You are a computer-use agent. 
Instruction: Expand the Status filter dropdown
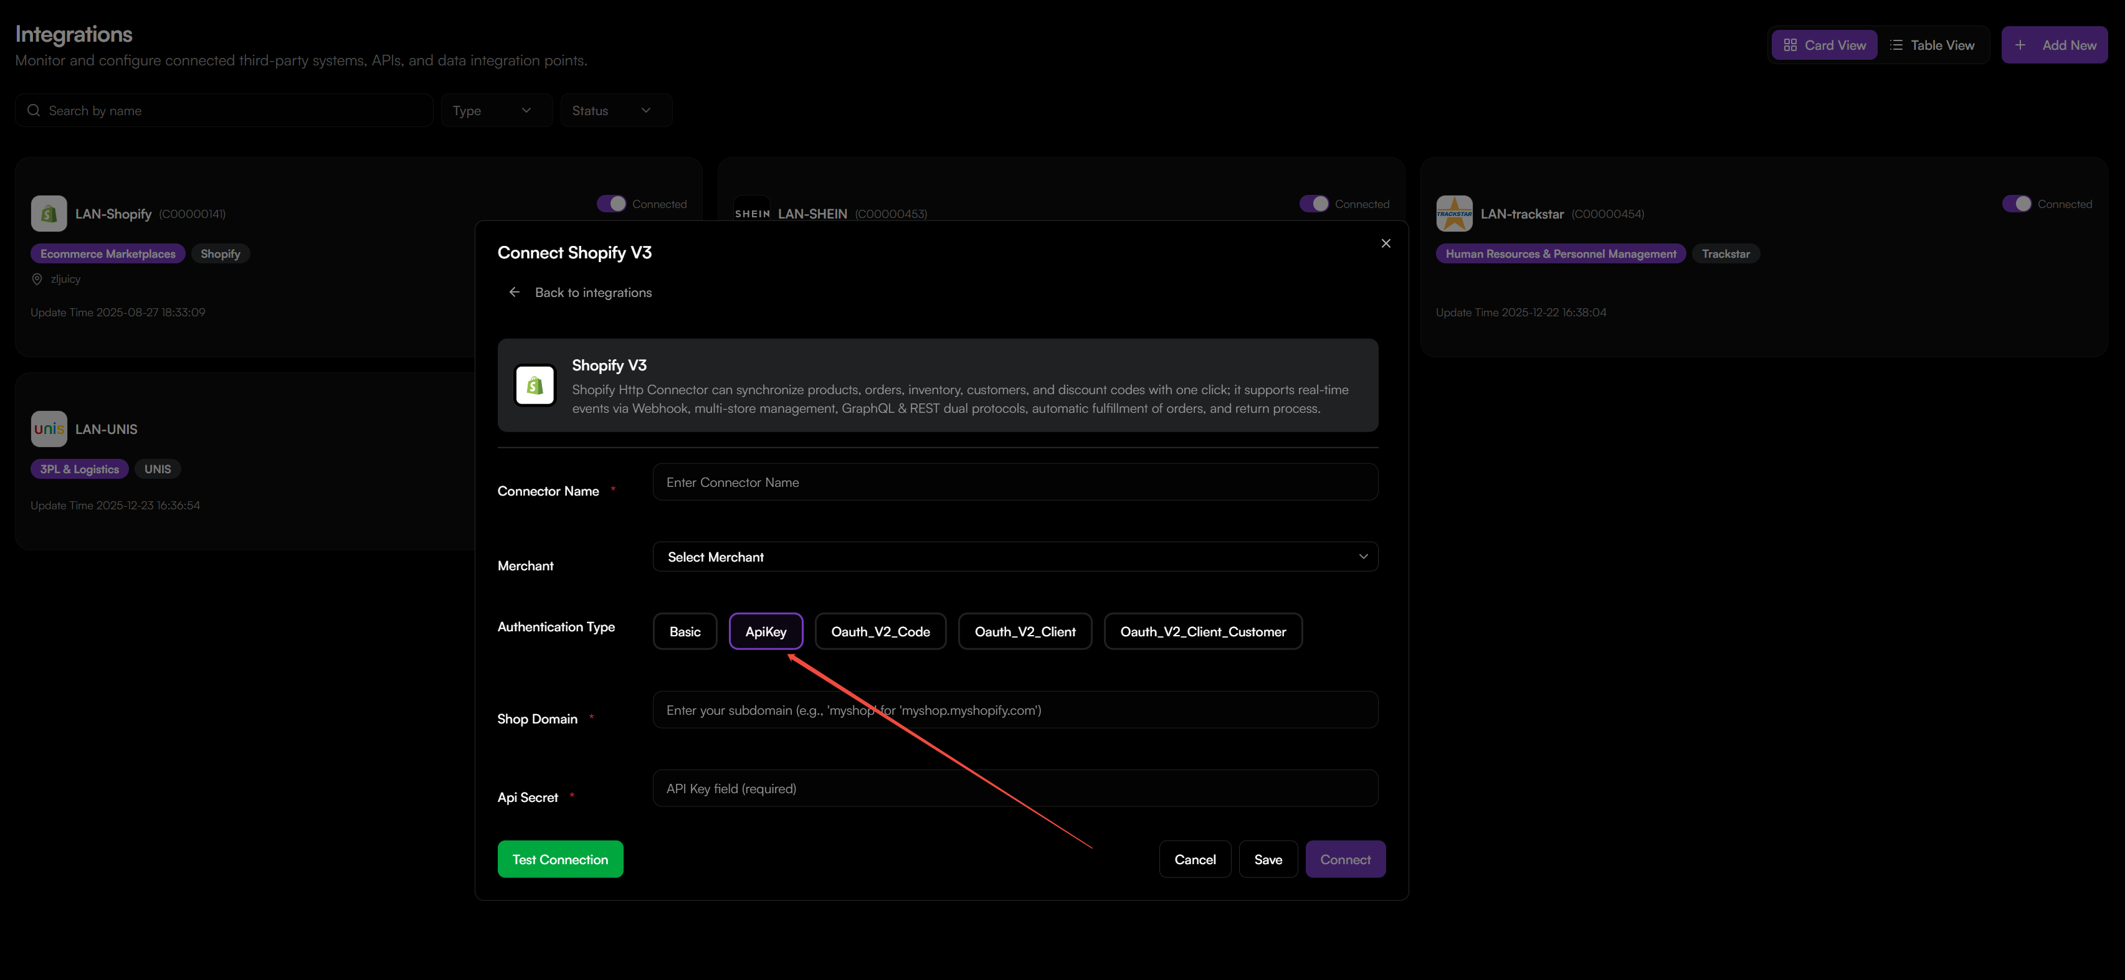click(616, 110)
